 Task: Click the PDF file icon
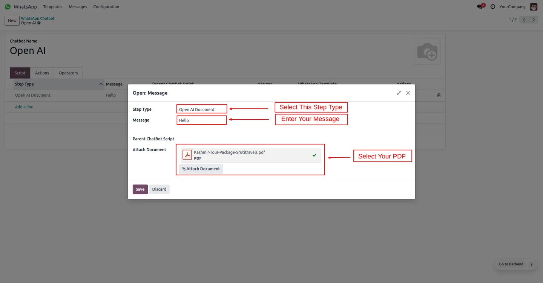click(x=187, y=155)
